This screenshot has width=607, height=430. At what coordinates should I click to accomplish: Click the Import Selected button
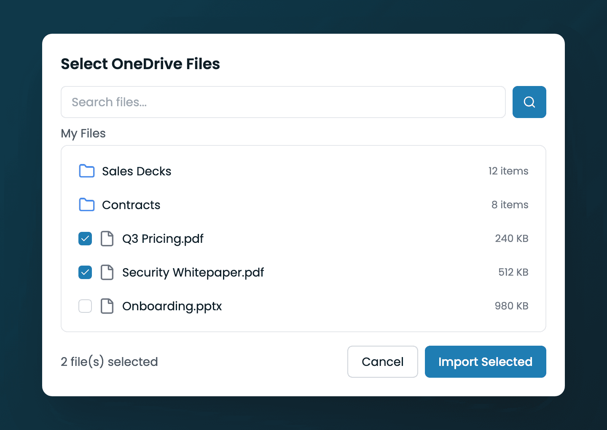(x=486, y=362)
